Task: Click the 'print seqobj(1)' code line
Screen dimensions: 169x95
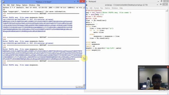Action: (93, 50)
